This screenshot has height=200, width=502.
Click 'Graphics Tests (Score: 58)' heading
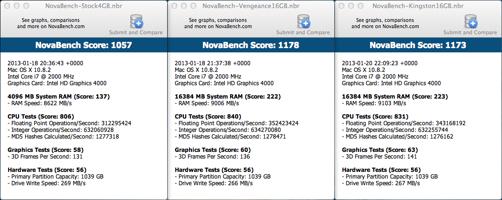tap(45, 150)
